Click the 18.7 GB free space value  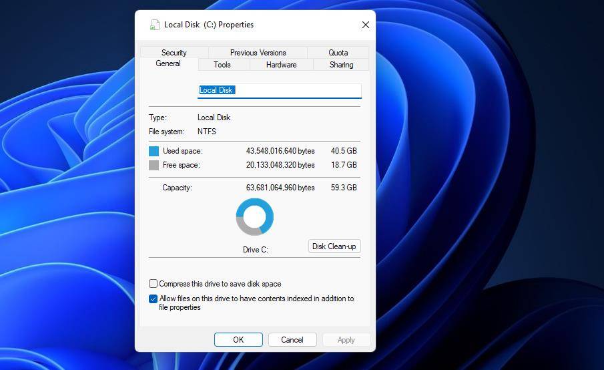(x=344, y=165)
